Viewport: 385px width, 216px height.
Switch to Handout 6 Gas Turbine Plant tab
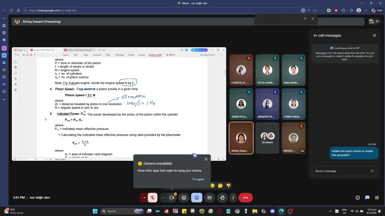(x=80, y=50)
